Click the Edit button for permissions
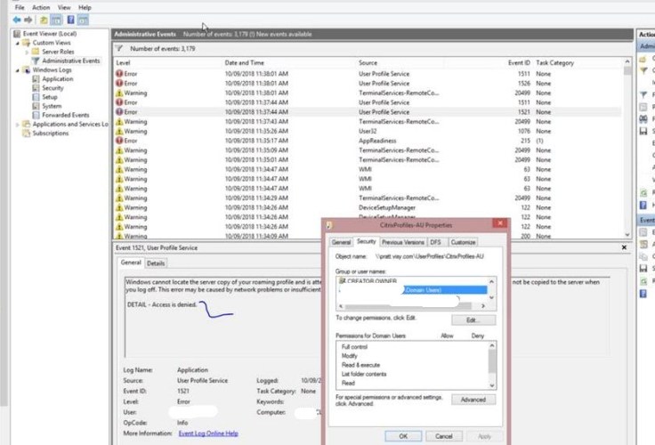This screenshot has height=445, width=655. (x=473, y=320)
